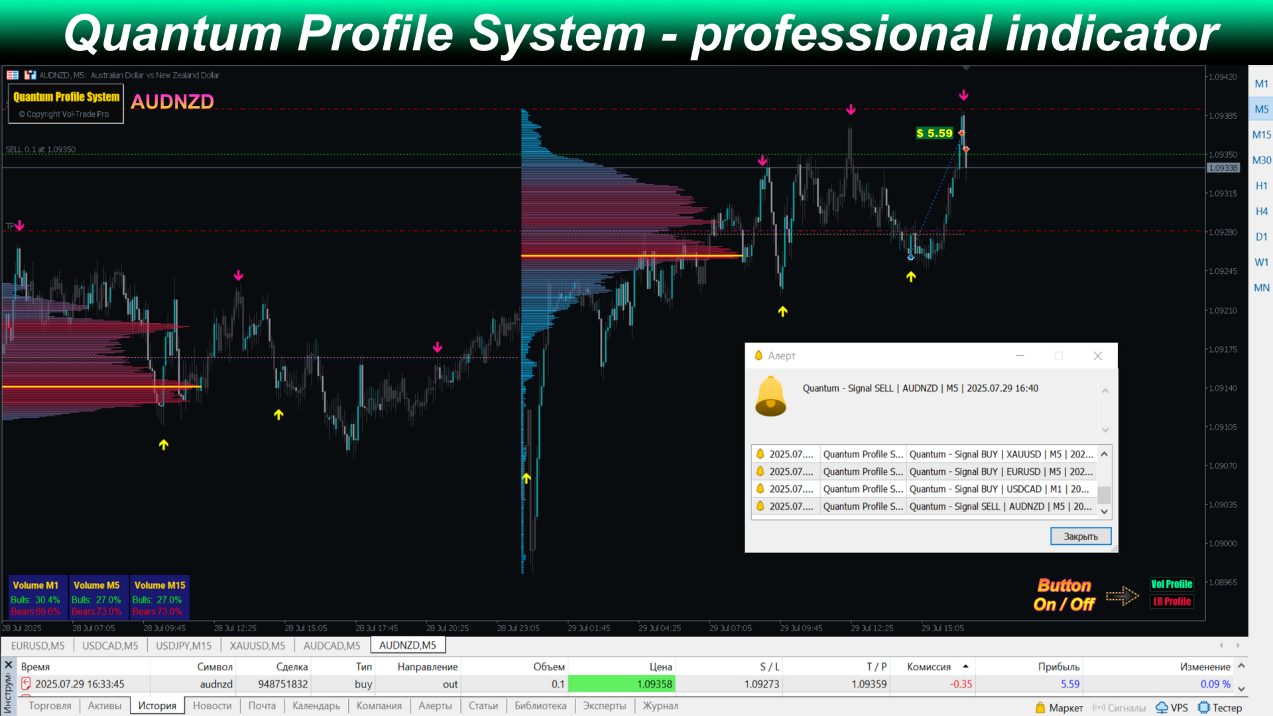The image size is (1273, 716).
Task: Sort history by Прибыль column
Action: tap(1029, 666)
